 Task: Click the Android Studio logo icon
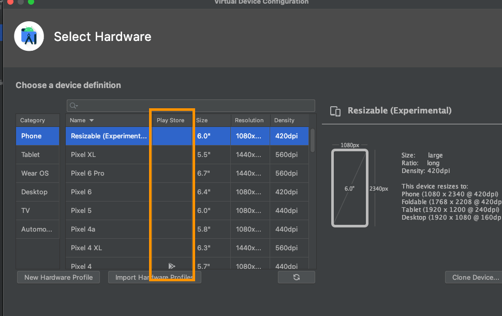(x=29, y=36)
